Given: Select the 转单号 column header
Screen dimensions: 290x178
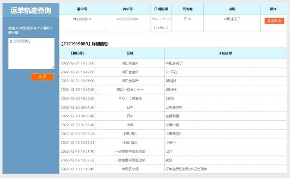Looking at the screenshot, I should [128, 9].
